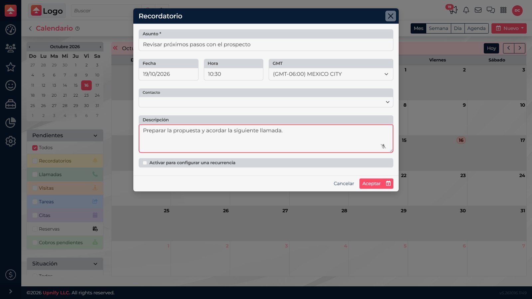Open the GMT timezone dropdown
The image size is (532, 299).
[331, 74]
